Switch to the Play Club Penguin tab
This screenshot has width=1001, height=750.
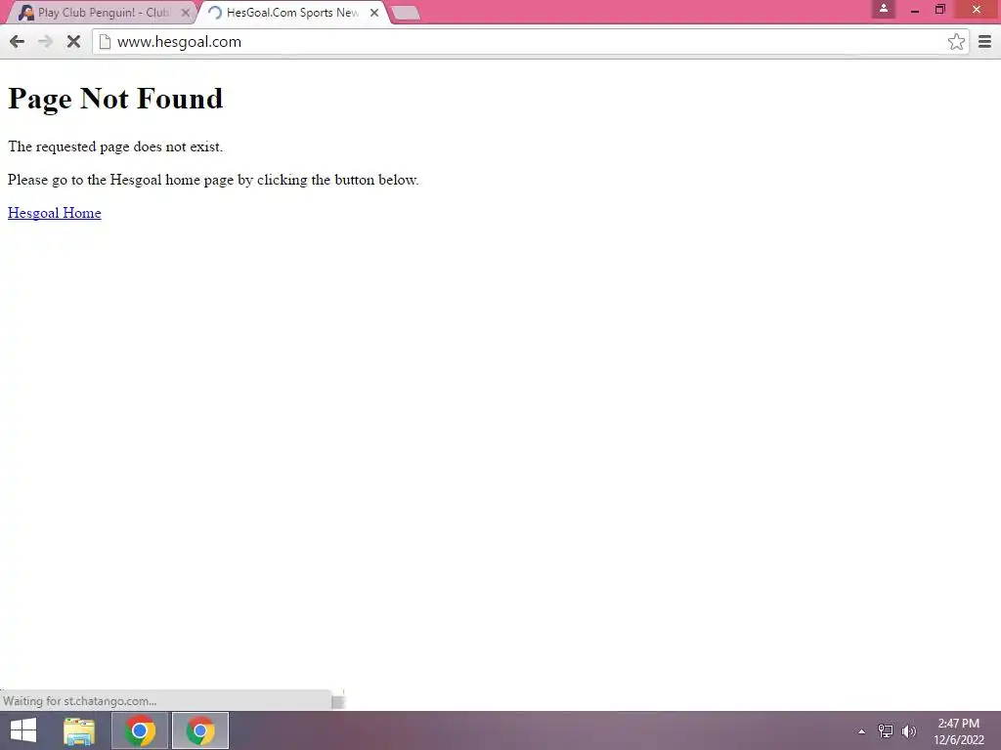click(104, 12)
